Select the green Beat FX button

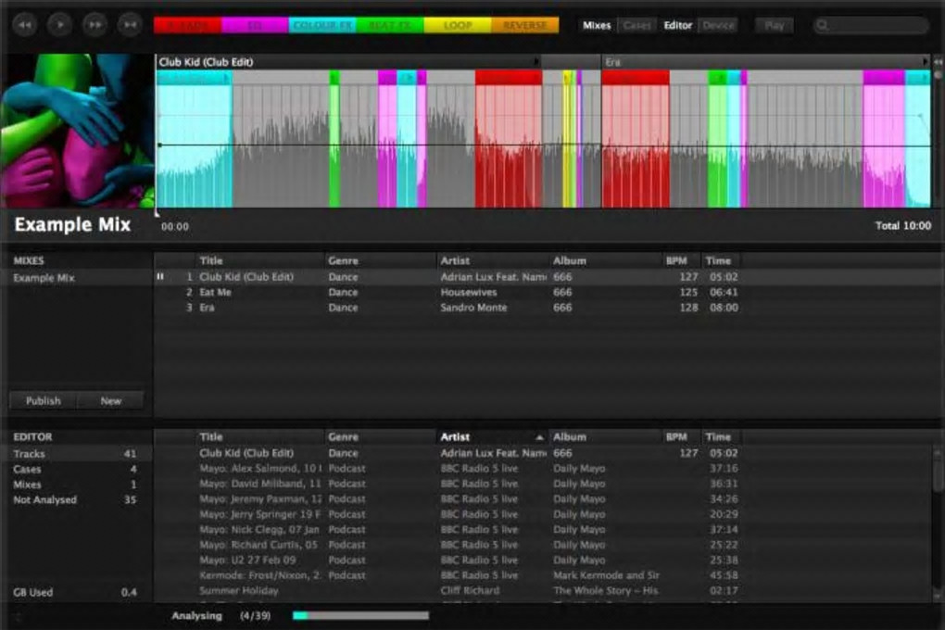tap(389, 25)
